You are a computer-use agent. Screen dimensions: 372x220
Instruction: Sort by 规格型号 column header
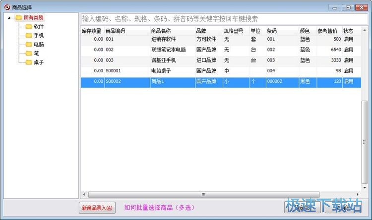pyautogui.click(x=236, y=31)
